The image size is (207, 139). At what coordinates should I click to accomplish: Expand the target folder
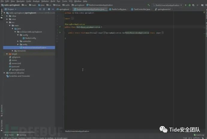point(7,54)
